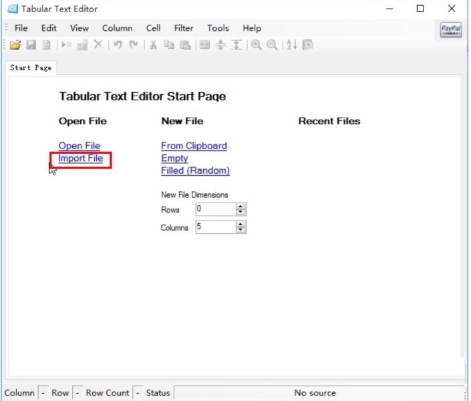Click the add column table icon

point(82,45)
